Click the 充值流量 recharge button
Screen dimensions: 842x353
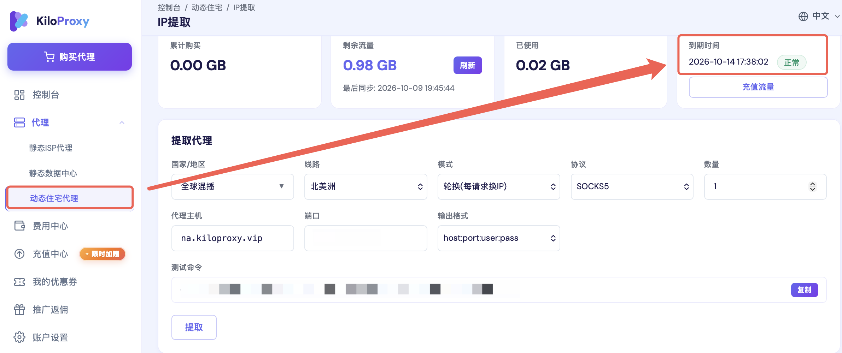(x=758, y=87)
